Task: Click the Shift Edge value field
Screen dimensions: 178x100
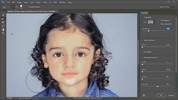Action: tap(169, 84)
